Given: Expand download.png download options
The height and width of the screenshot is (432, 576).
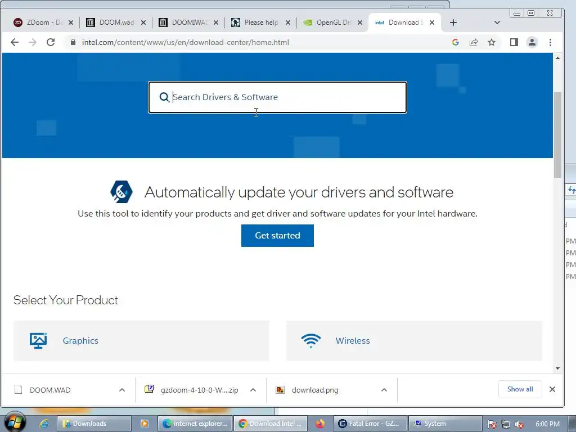Looking at the screenshot, I should tap(384, 390).
